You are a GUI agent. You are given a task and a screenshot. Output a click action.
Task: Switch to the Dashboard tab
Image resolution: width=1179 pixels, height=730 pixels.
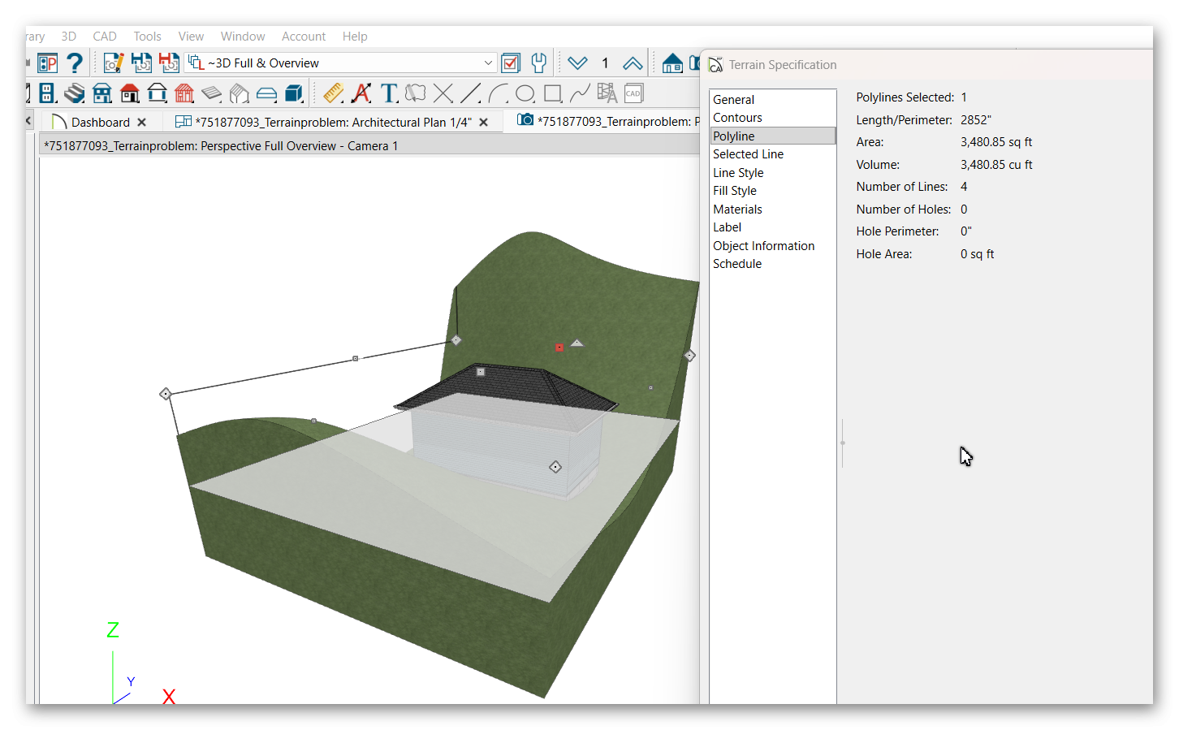click(x=100, y=122)
